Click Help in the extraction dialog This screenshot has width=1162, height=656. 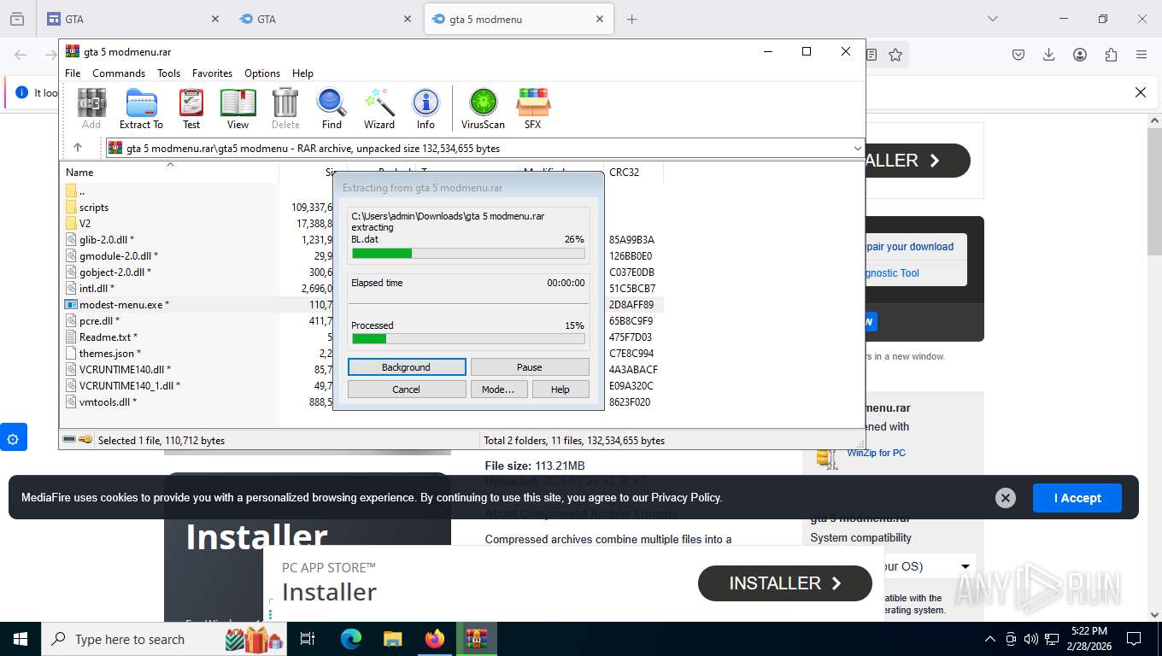[x=560, y=389]
